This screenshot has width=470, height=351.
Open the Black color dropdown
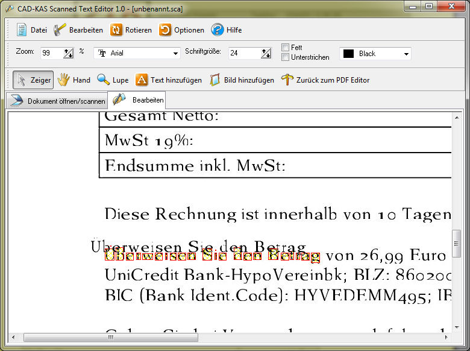tap(407, 54)
